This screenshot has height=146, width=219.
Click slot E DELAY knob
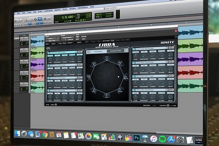pos(171,55)
